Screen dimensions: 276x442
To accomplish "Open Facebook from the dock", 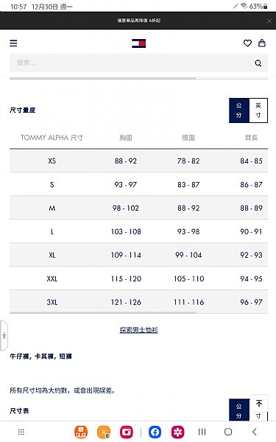I will pyautogui.click(x=155, y=432).
